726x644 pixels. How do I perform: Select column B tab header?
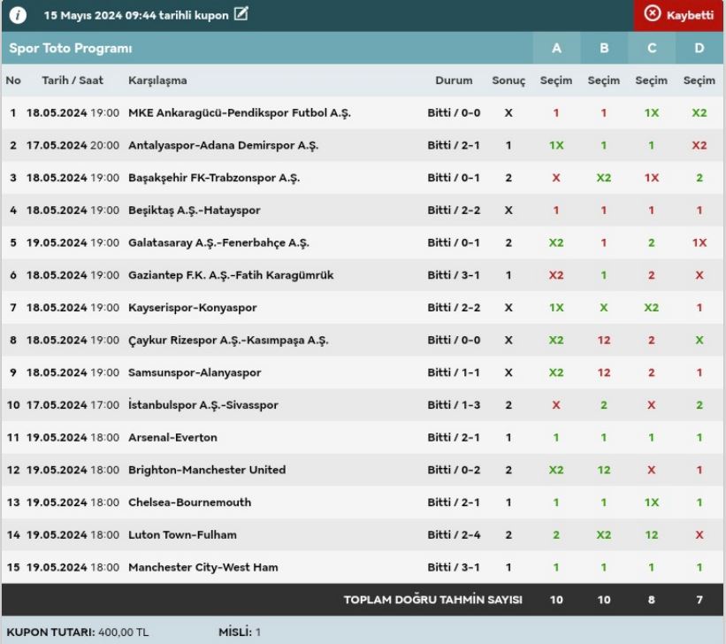pos(604,48)
